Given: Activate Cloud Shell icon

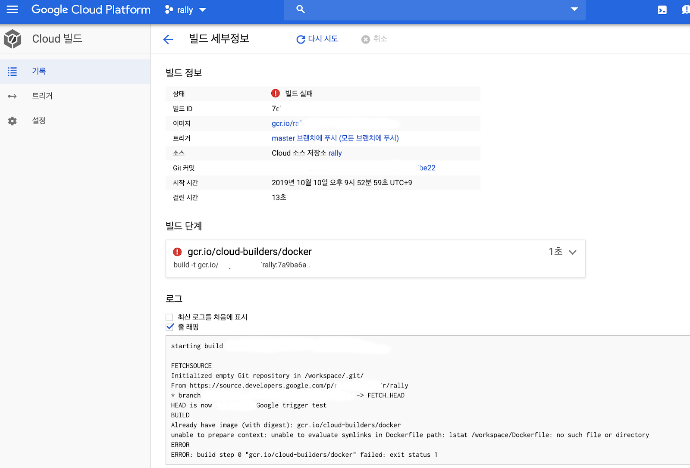Looking at the screenshot, I should (662, 10).
